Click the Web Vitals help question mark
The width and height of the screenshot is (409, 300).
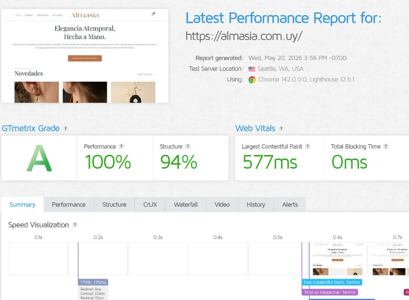click(x=281, y=129)
